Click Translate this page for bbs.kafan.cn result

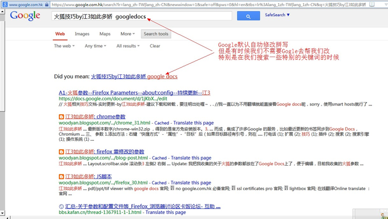click(x=166, y=212)
